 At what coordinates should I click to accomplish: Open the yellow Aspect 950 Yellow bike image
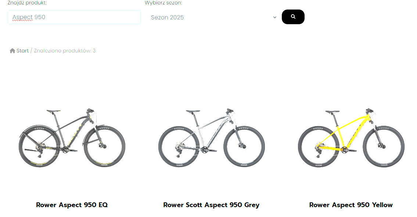point(351,138)
